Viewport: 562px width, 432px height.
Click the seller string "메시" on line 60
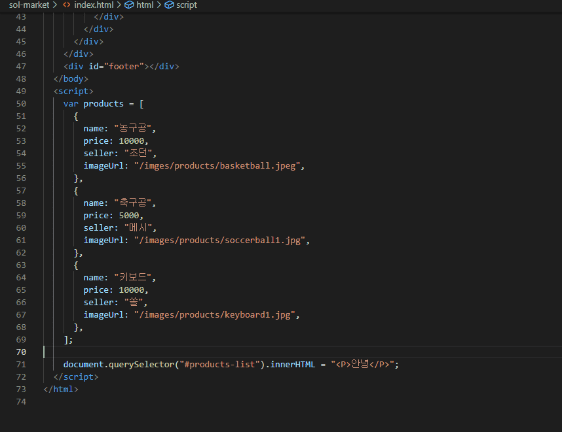[138, 227]
